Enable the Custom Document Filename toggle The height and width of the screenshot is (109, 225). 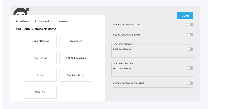coord(190,83)
